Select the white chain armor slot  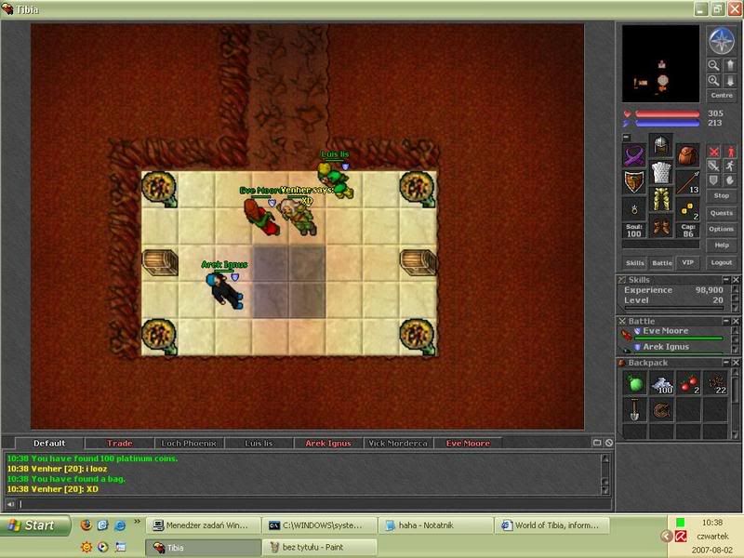661,173
